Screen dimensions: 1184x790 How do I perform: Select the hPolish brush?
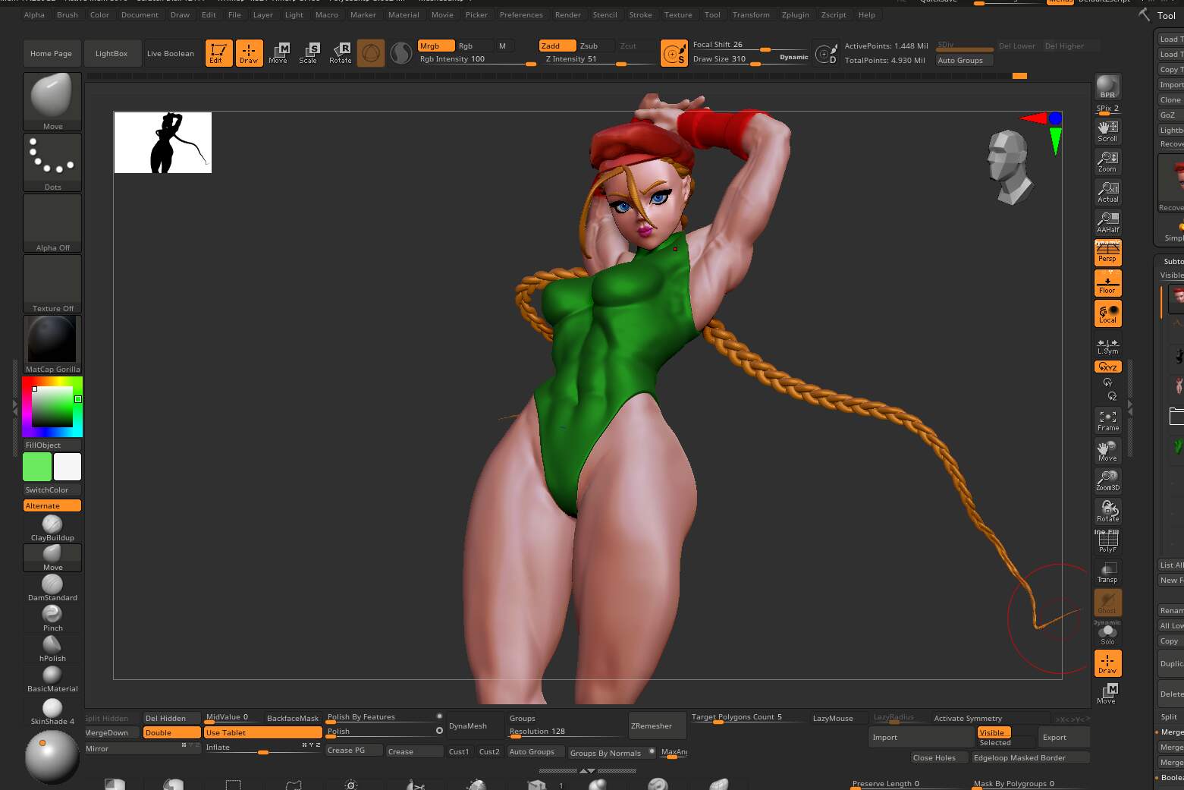pos(52,649)
